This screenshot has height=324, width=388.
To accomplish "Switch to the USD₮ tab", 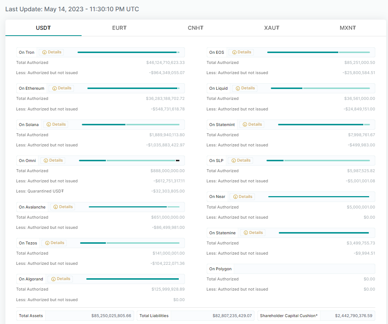I will pyautogui.click(x=43, y=28).
